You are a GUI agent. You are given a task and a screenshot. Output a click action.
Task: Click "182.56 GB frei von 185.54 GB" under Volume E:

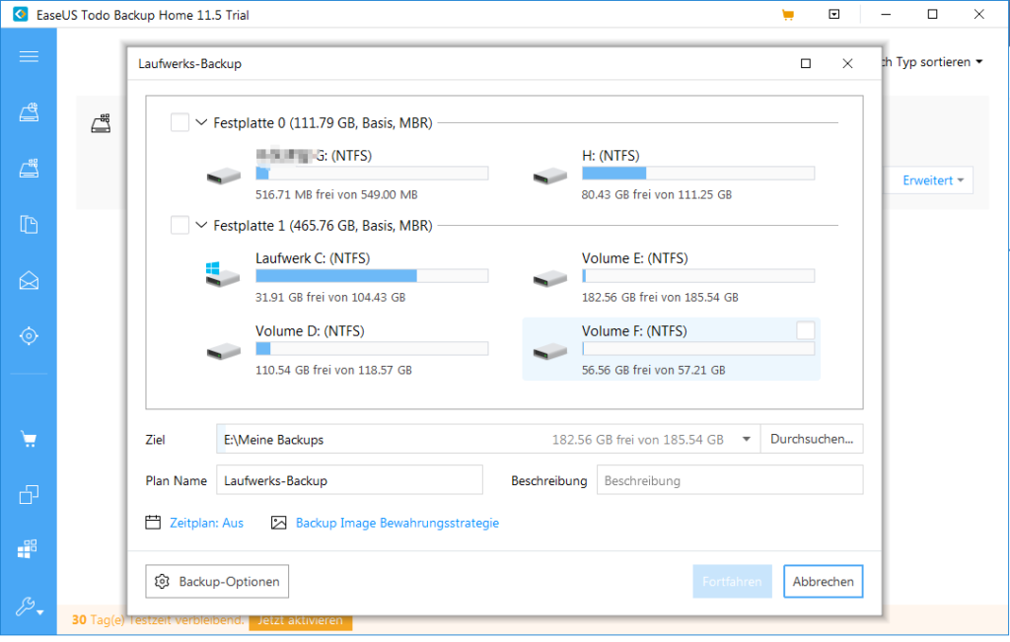pyautogui.click(x=660, y=298)
